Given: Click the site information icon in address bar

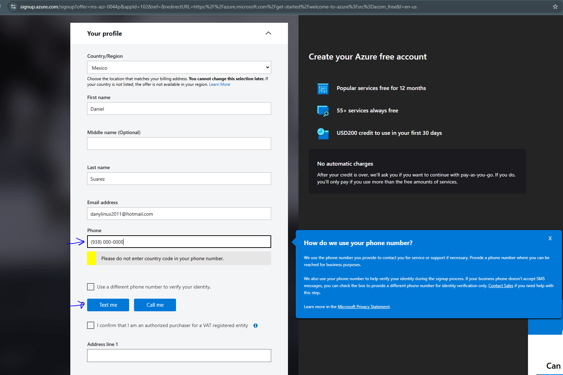Looking at the screenshot, I should pos(13,7).
